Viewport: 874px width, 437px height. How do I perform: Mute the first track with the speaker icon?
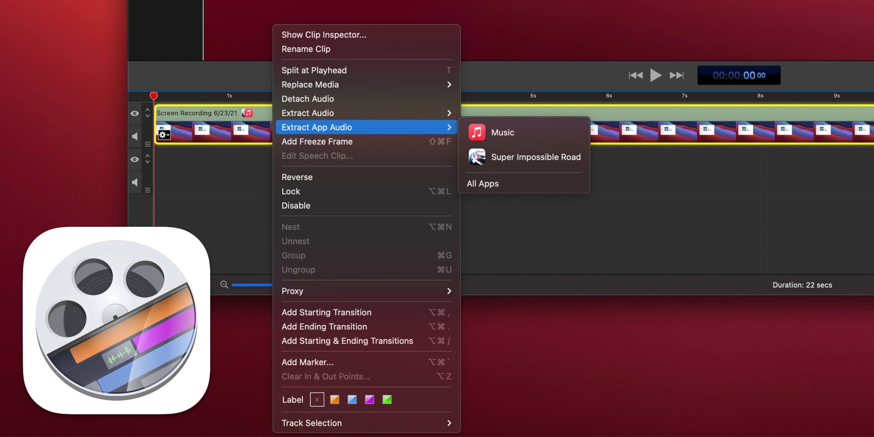135,136
